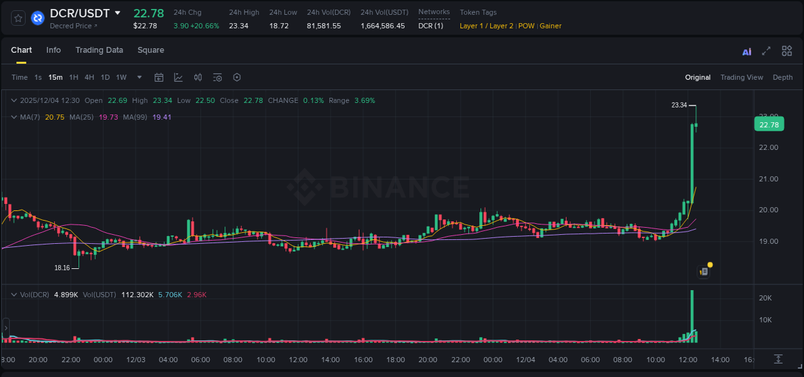Open the chart style selector icon

click(178, 77)
